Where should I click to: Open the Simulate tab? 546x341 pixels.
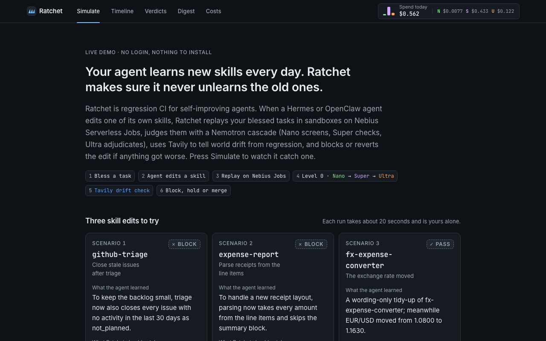(88, 11)
